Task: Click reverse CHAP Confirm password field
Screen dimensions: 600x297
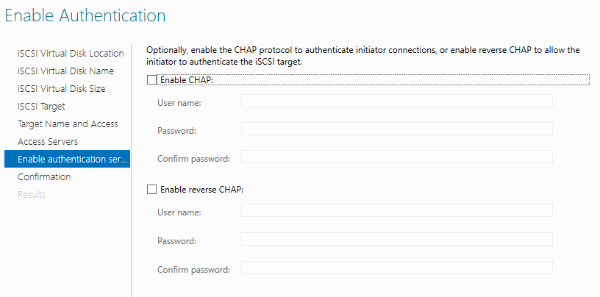Action: (397, 268)
